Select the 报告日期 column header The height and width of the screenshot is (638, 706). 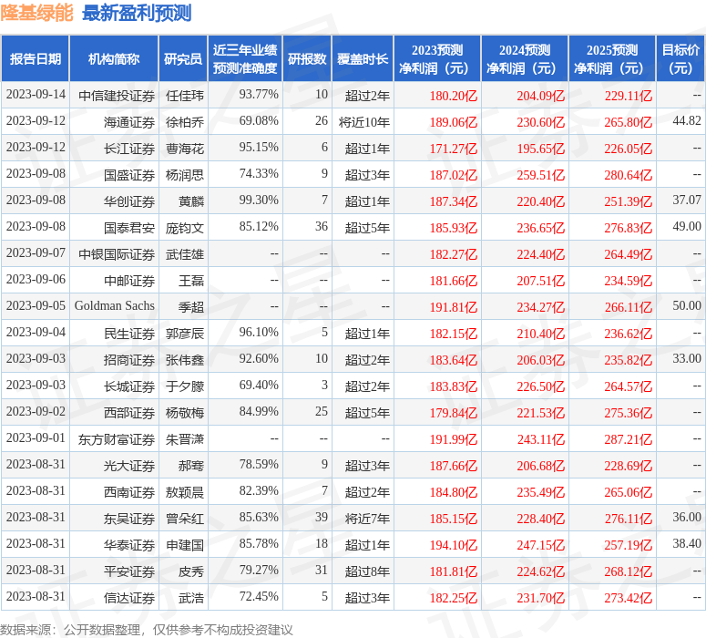(x=36, y=58)
